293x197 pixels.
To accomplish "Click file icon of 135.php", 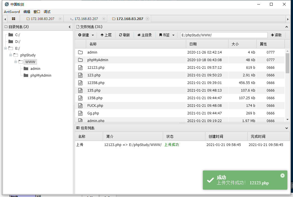I will tap(80, 90).
